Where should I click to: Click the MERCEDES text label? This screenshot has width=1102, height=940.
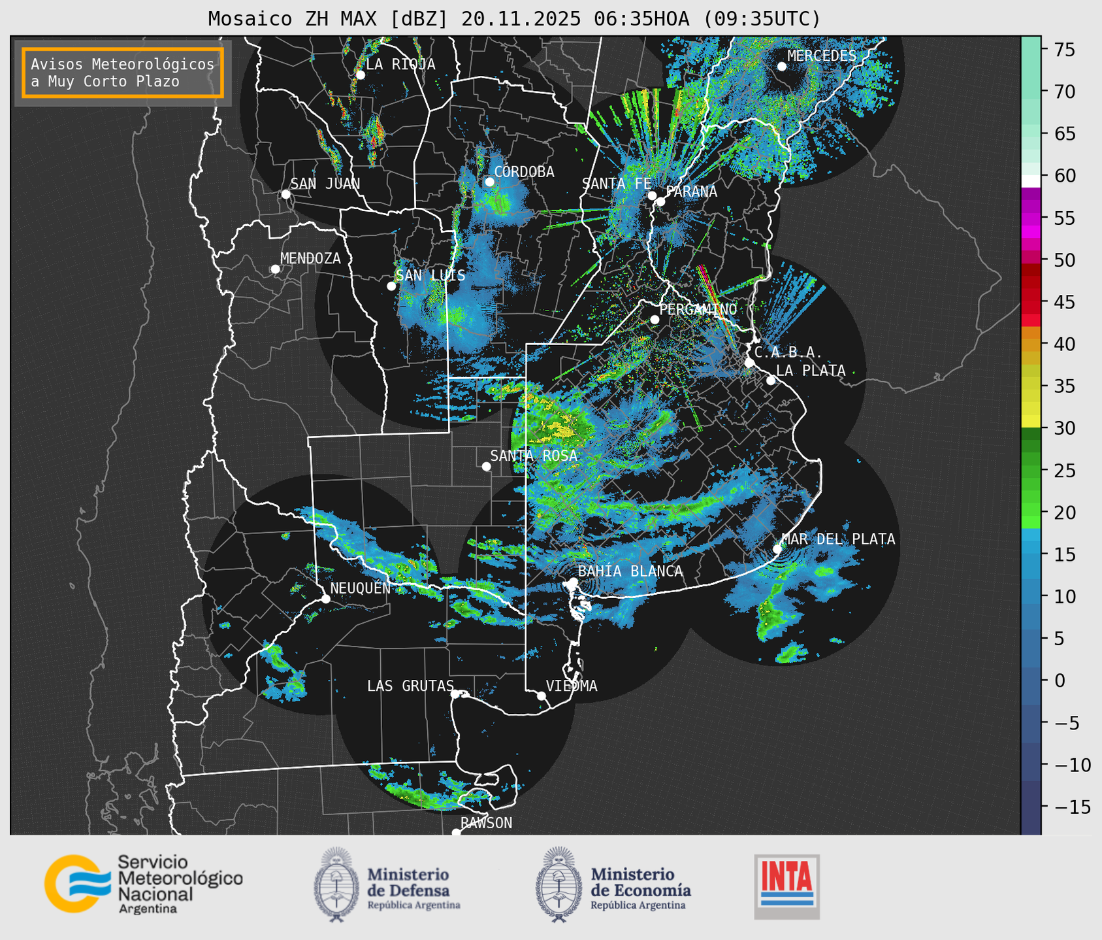pos(822,56)
